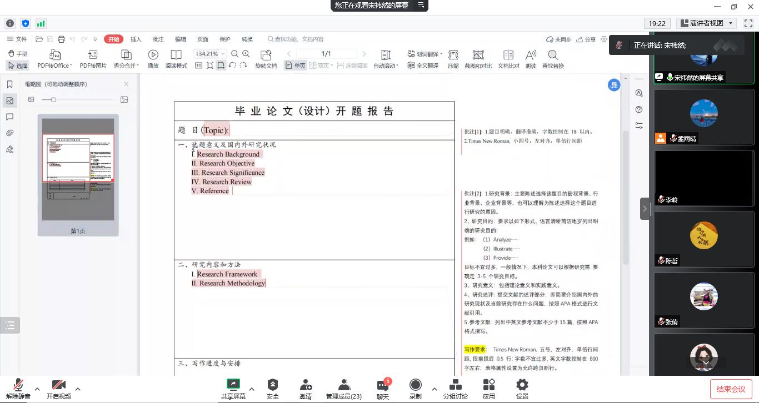Toggle the thumbnail panel sidebar icon
The image size is (759, 403).
click(9, 100)
